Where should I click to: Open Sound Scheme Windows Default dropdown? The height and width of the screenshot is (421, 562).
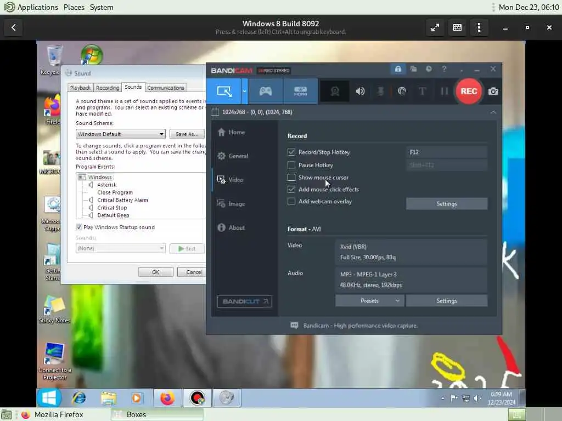pyautogui.click(x=120, y=134)
